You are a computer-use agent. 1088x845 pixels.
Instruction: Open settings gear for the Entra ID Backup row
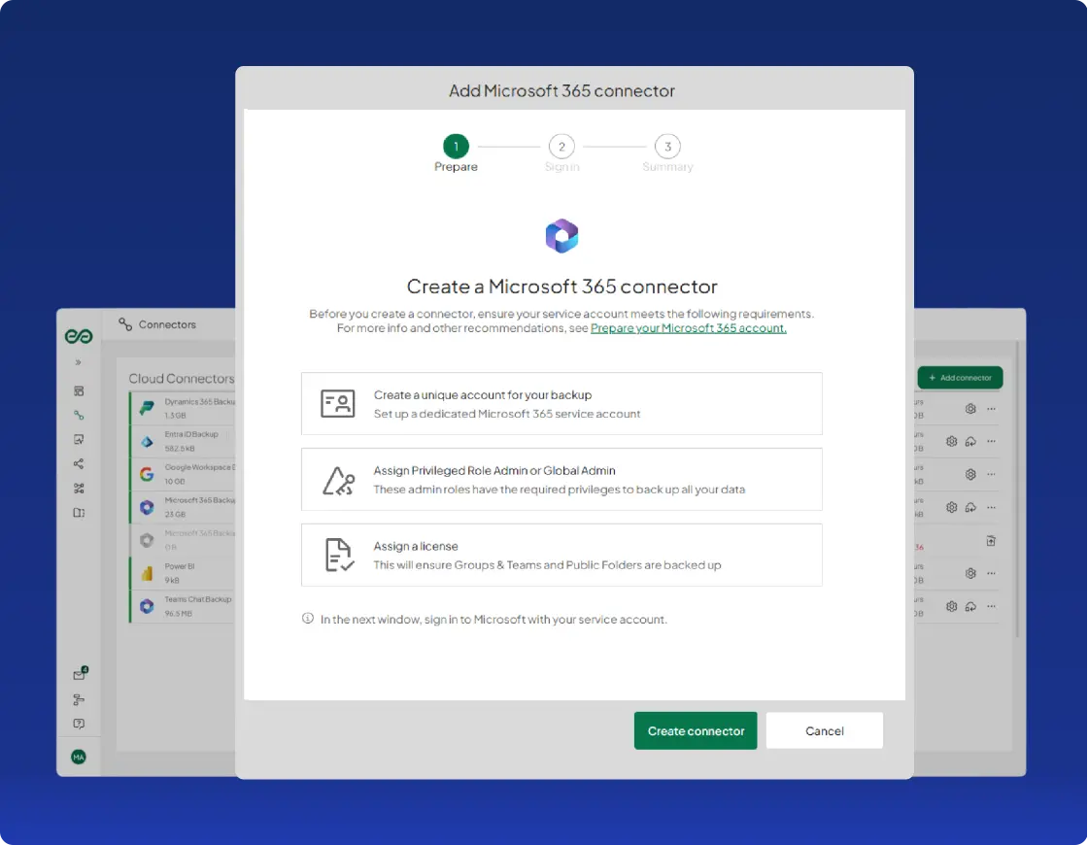click(x=951, y=441)
